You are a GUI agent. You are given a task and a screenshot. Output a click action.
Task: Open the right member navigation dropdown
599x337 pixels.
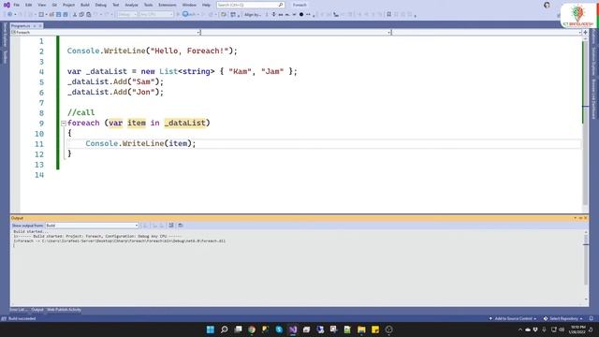click(x=487, y=33)
